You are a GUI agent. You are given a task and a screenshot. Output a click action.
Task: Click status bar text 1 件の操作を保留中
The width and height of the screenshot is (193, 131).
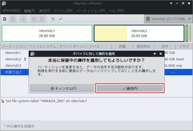pos(19,126)
